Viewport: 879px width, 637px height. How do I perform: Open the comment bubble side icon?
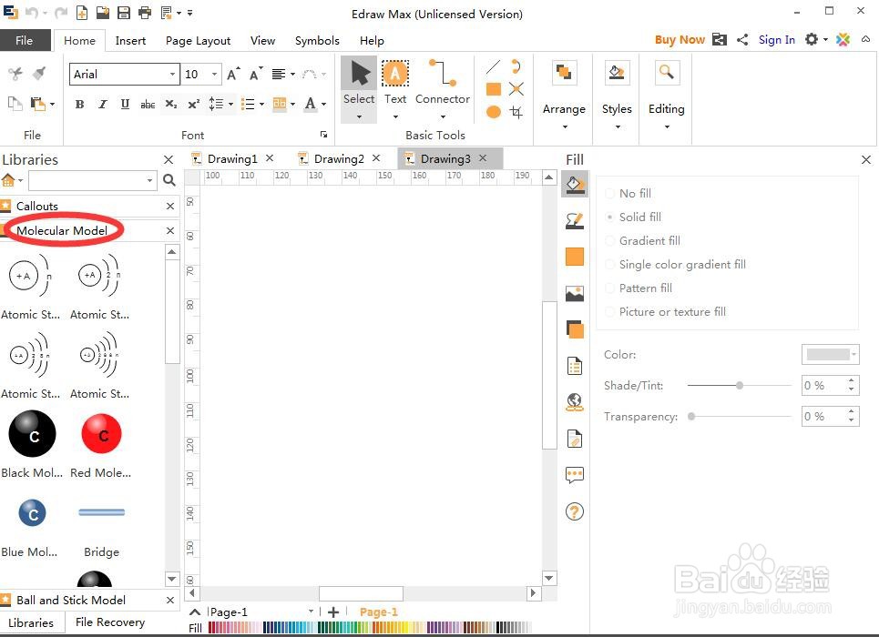[x=575, y=475]
